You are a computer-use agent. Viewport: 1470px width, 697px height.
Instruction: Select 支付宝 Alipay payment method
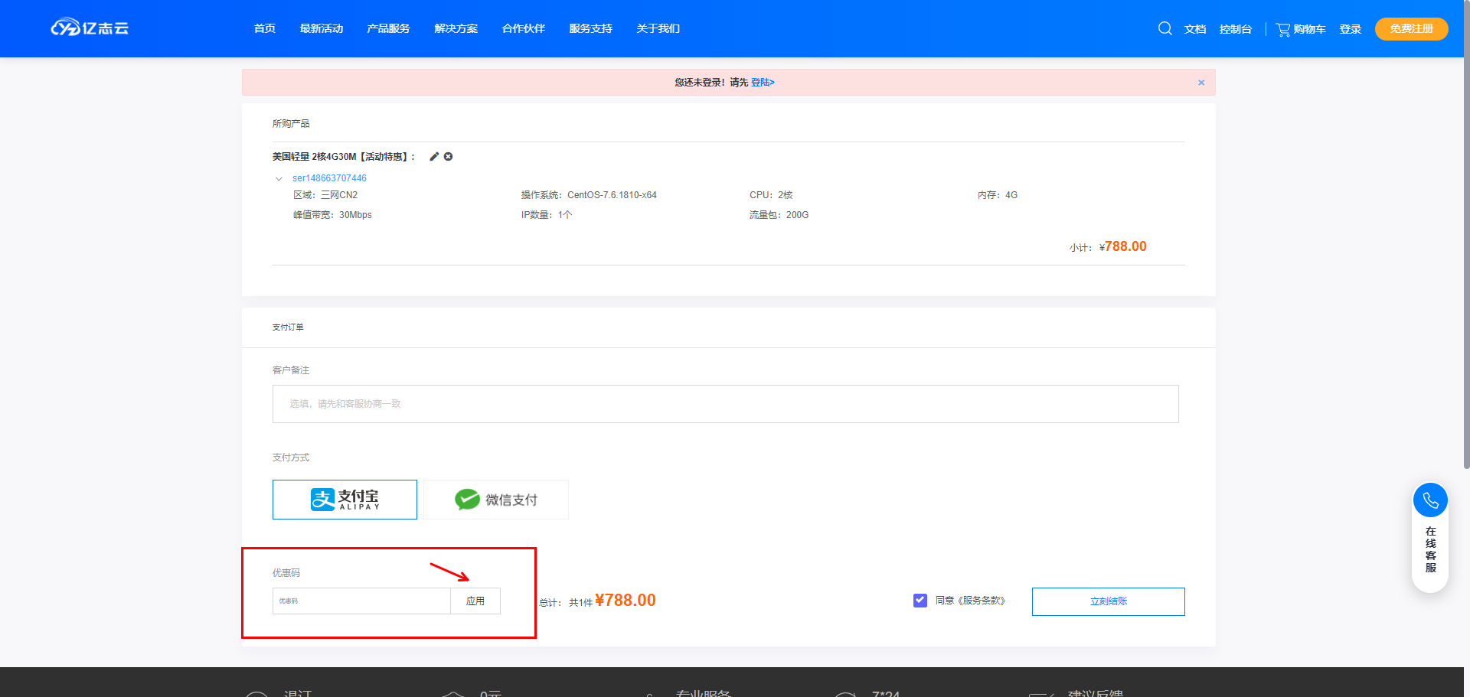pyautogui.click(x=345, y=500)
